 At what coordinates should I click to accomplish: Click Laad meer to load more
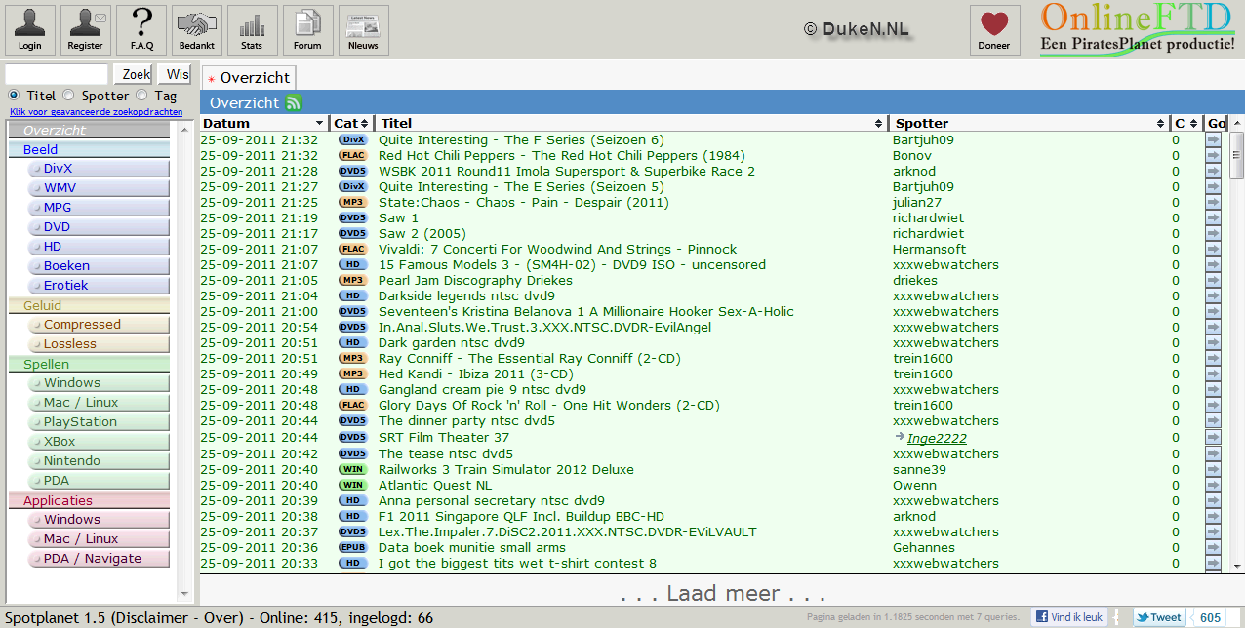722,593
